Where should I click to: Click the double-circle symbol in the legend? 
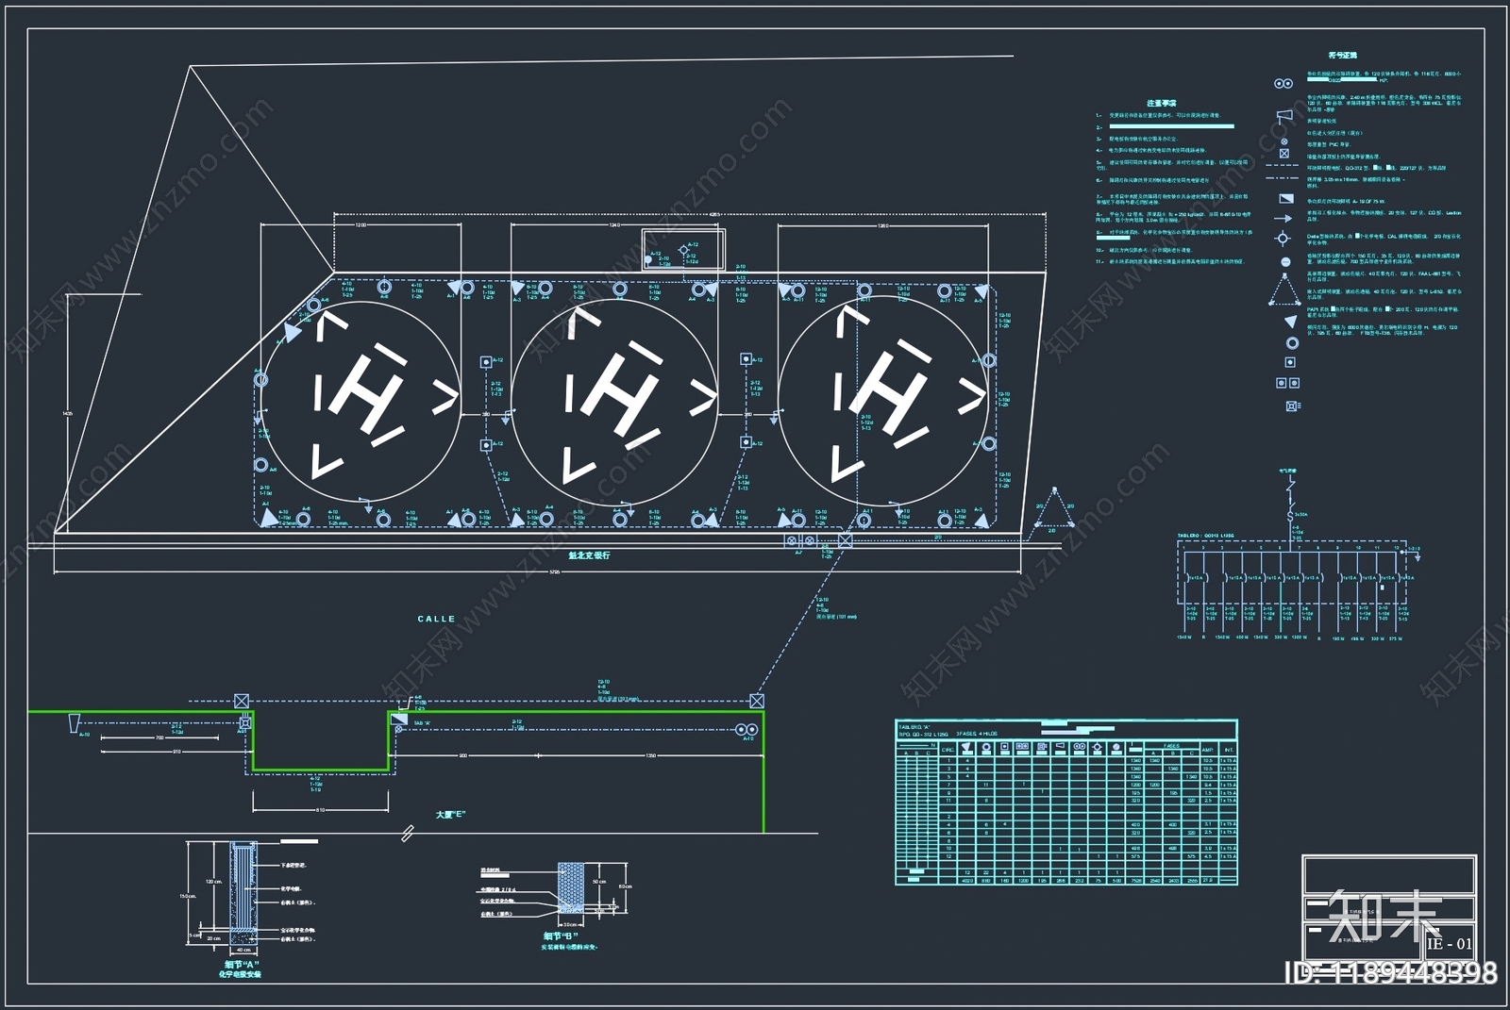pos(1283,83)
